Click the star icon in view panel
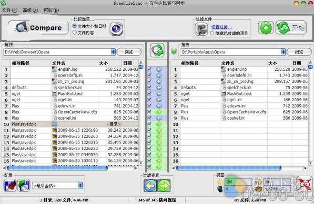Viewport: 314px width, 204px height. [x=220, y=182]
